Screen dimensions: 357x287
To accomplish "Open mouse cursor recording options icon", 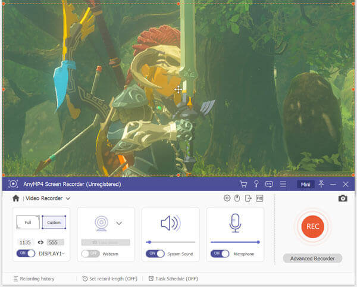I will tap(237, 198).
